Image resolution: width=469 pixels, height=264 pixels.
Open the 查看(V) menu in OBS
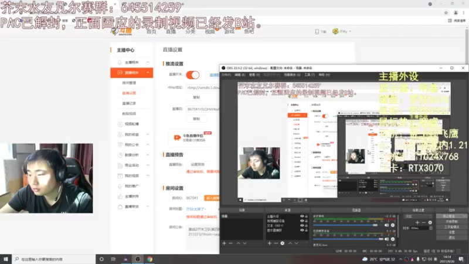[x=254, y=75]
